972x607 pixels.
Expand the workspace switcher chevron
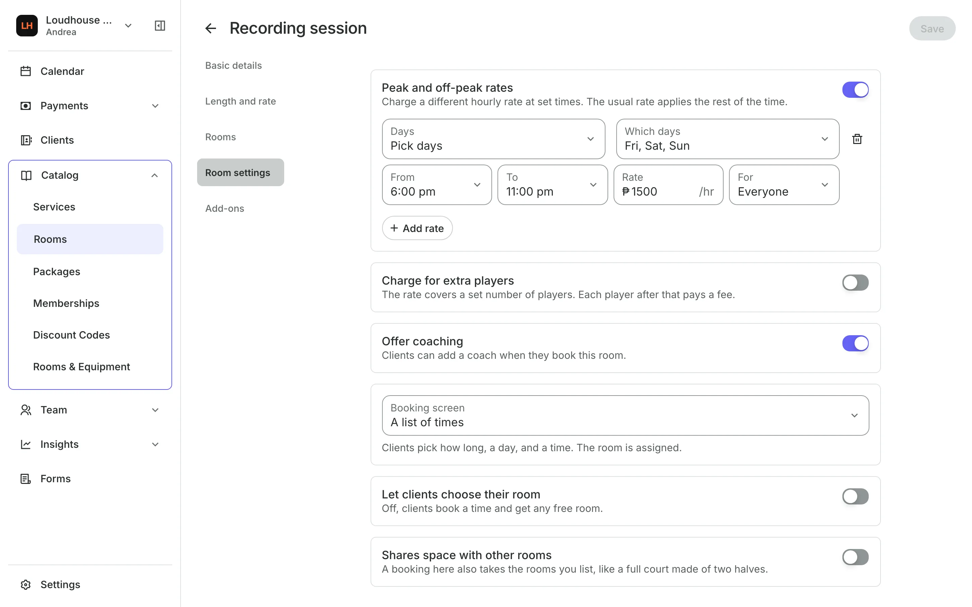pyautogui.click(x=128, y=26)
